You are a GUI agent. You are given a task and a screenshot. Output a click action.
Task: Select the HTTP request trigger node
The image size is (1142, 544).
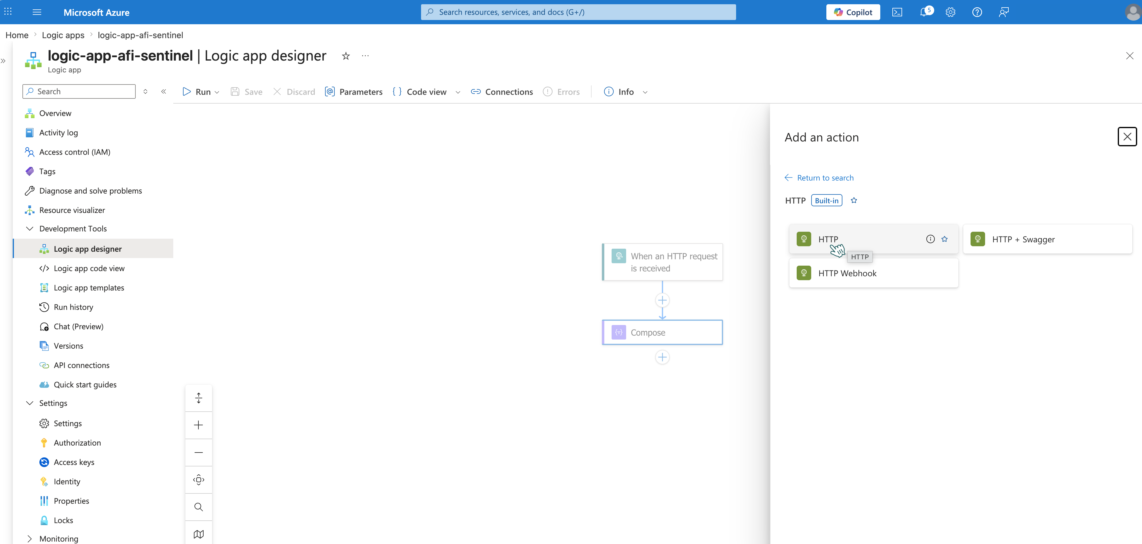pos(662,262)
